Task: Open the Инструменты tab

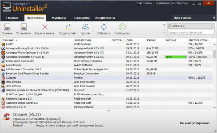Action: 105,18
